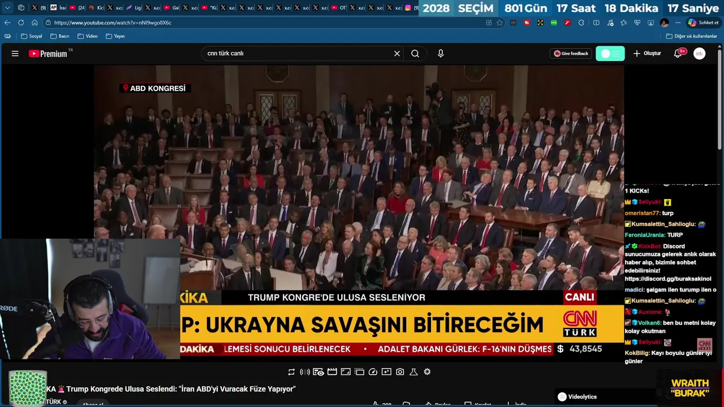Open the Sosyal bookmarks folder

pyautogui.click(x=32, y=36)
